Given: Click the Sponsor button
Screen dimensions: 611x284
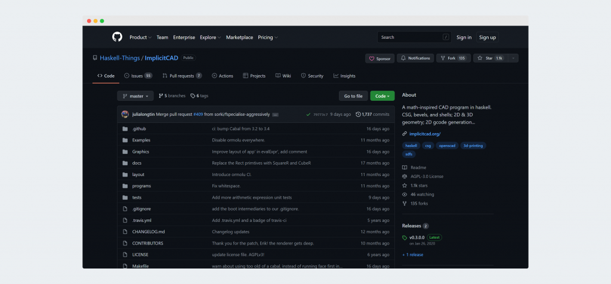Looking at the screenshot, I should click(x=380, y=58).
